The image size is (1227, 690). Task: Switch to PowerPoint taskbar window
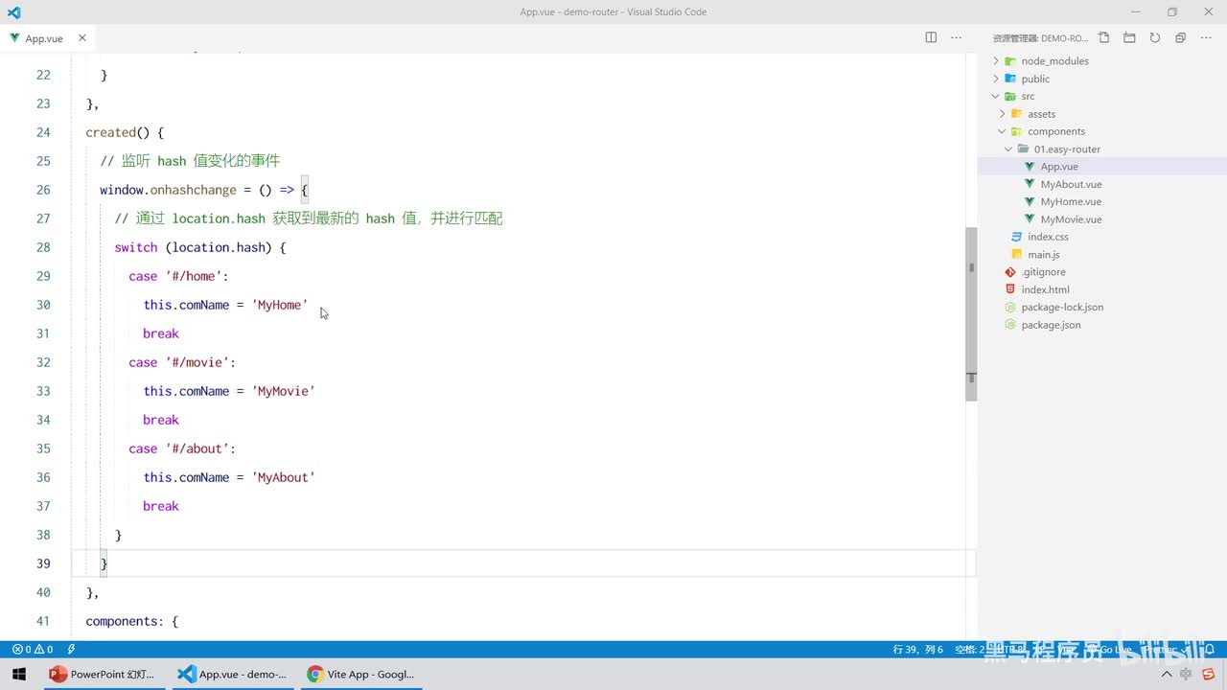(x=102, y=674)
